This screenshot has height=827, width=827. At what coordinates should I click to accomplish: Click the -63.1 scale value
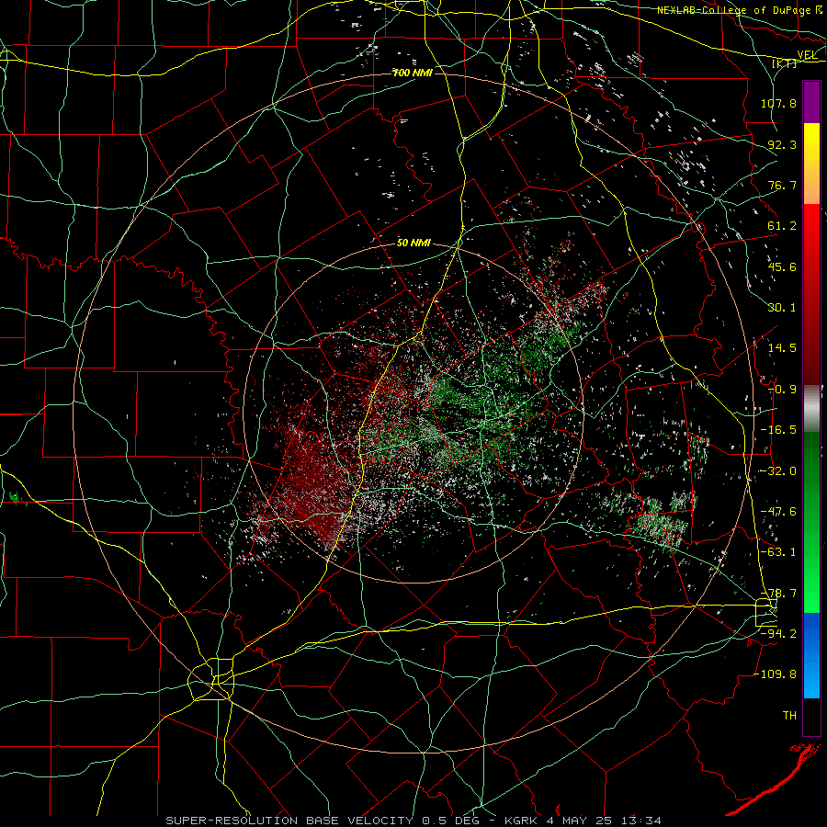click(778, 552)
